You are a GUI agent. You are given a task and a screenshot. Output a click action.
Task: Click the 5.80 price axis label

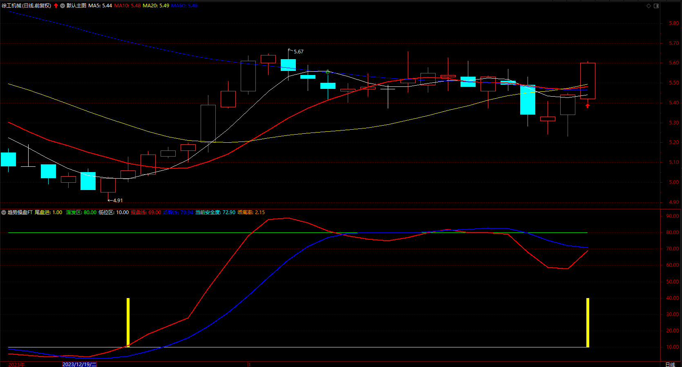pyautogui.click(x=674, y=23)
